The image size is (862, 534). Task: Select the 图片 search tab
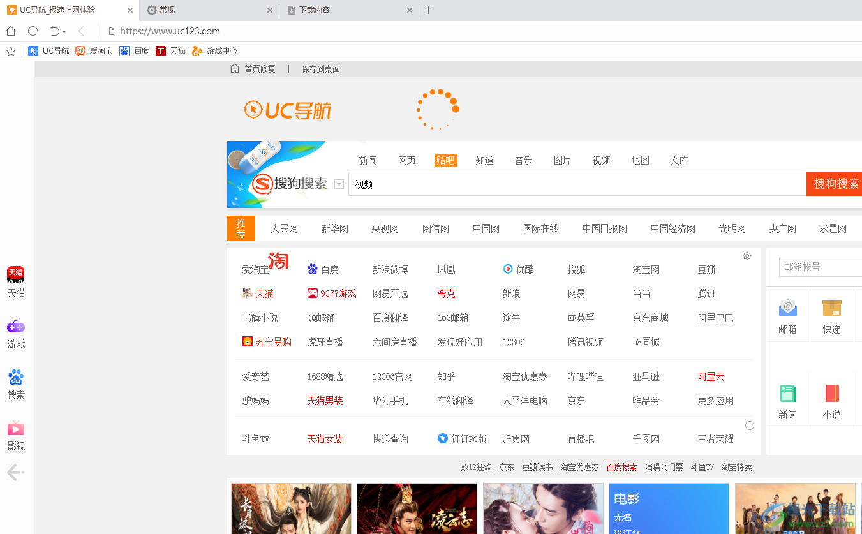(562, 160)
